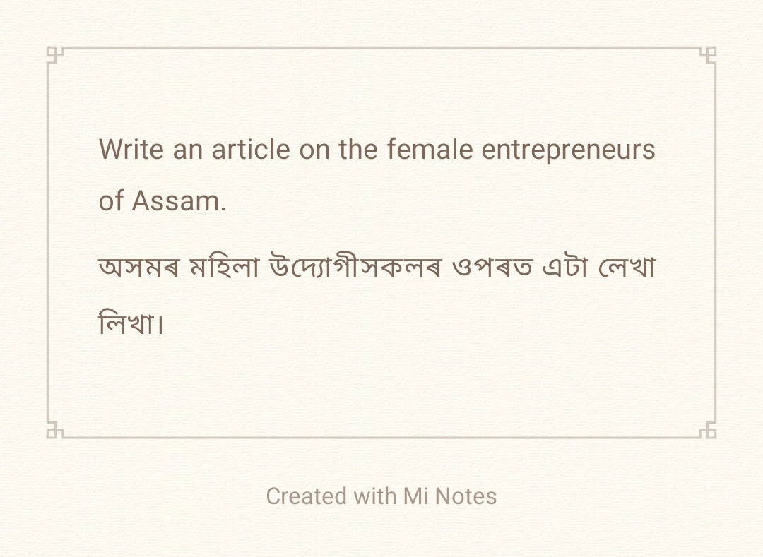Click the "Created with Mi Notes" footer text

click(x=381, y=496)
